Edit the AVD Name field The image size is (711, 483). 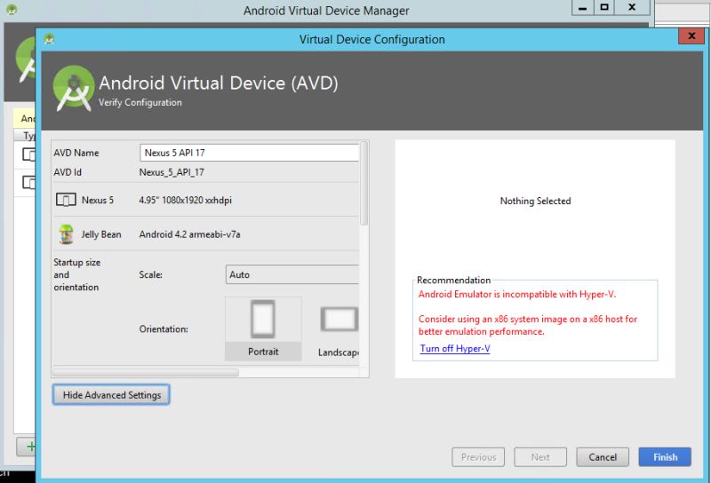click(x=250, y=153)
